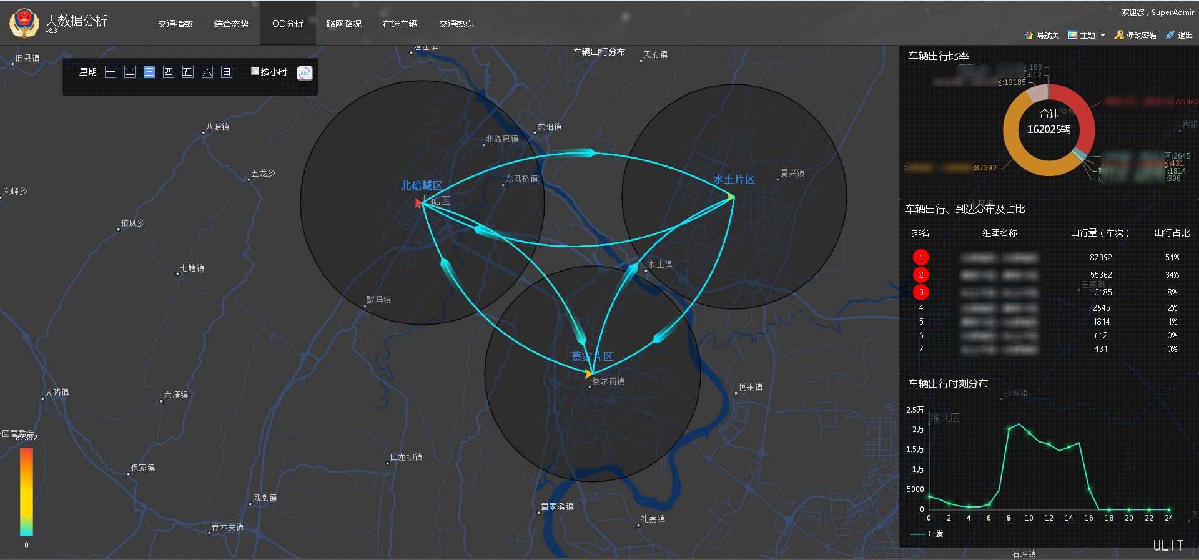Open the 导航页 home icon

click(1029, 35)
